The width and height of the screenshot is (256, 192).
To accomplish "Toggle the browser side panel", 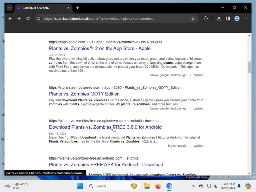I will tap(228, 18).
